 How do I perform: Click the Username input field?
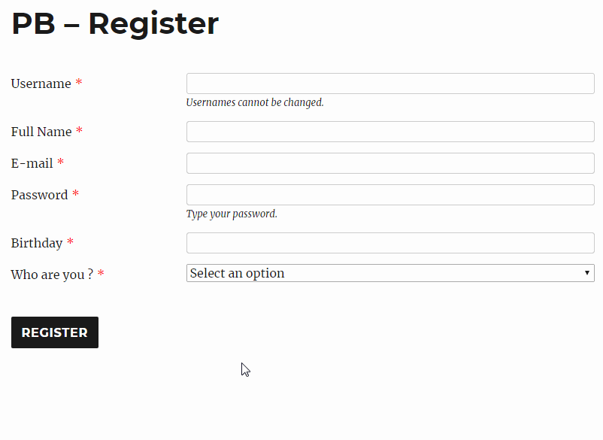(x=390, y=83)
